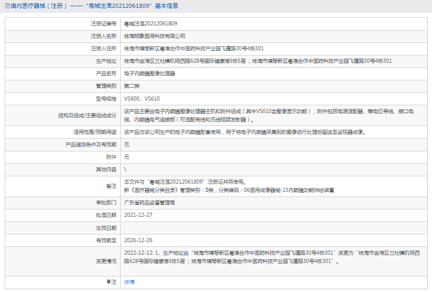Screen dimensions: 432x292
Task: Click the 其他内容 label
Action: click(x=106, y=170)
